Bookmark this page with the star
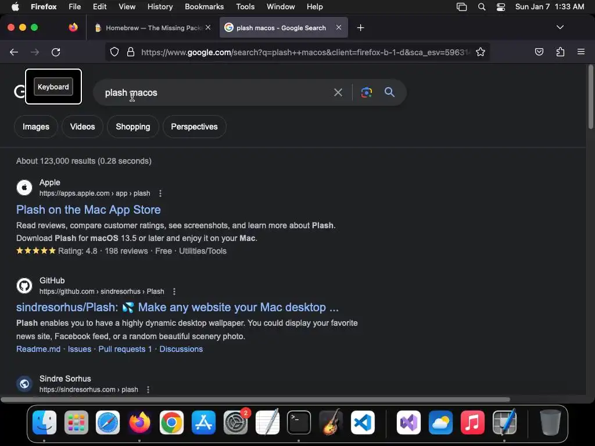 coord(481,52)
